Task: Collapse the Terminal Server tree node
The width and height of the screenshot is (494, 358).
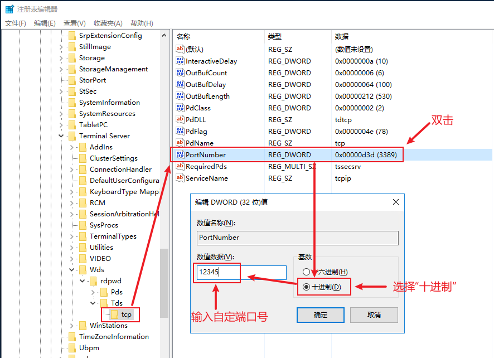Action: (61, 136)
